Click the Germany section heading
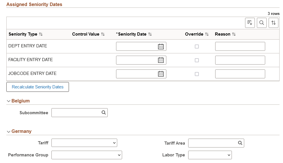The image size is (283, 163). [22, 131]
